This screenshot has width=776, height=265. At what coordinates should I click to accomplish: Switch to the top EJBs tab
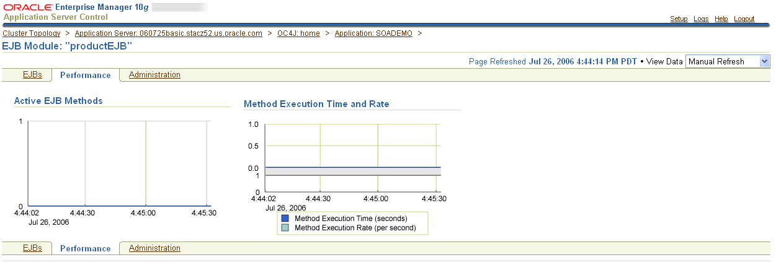[32, 75]
